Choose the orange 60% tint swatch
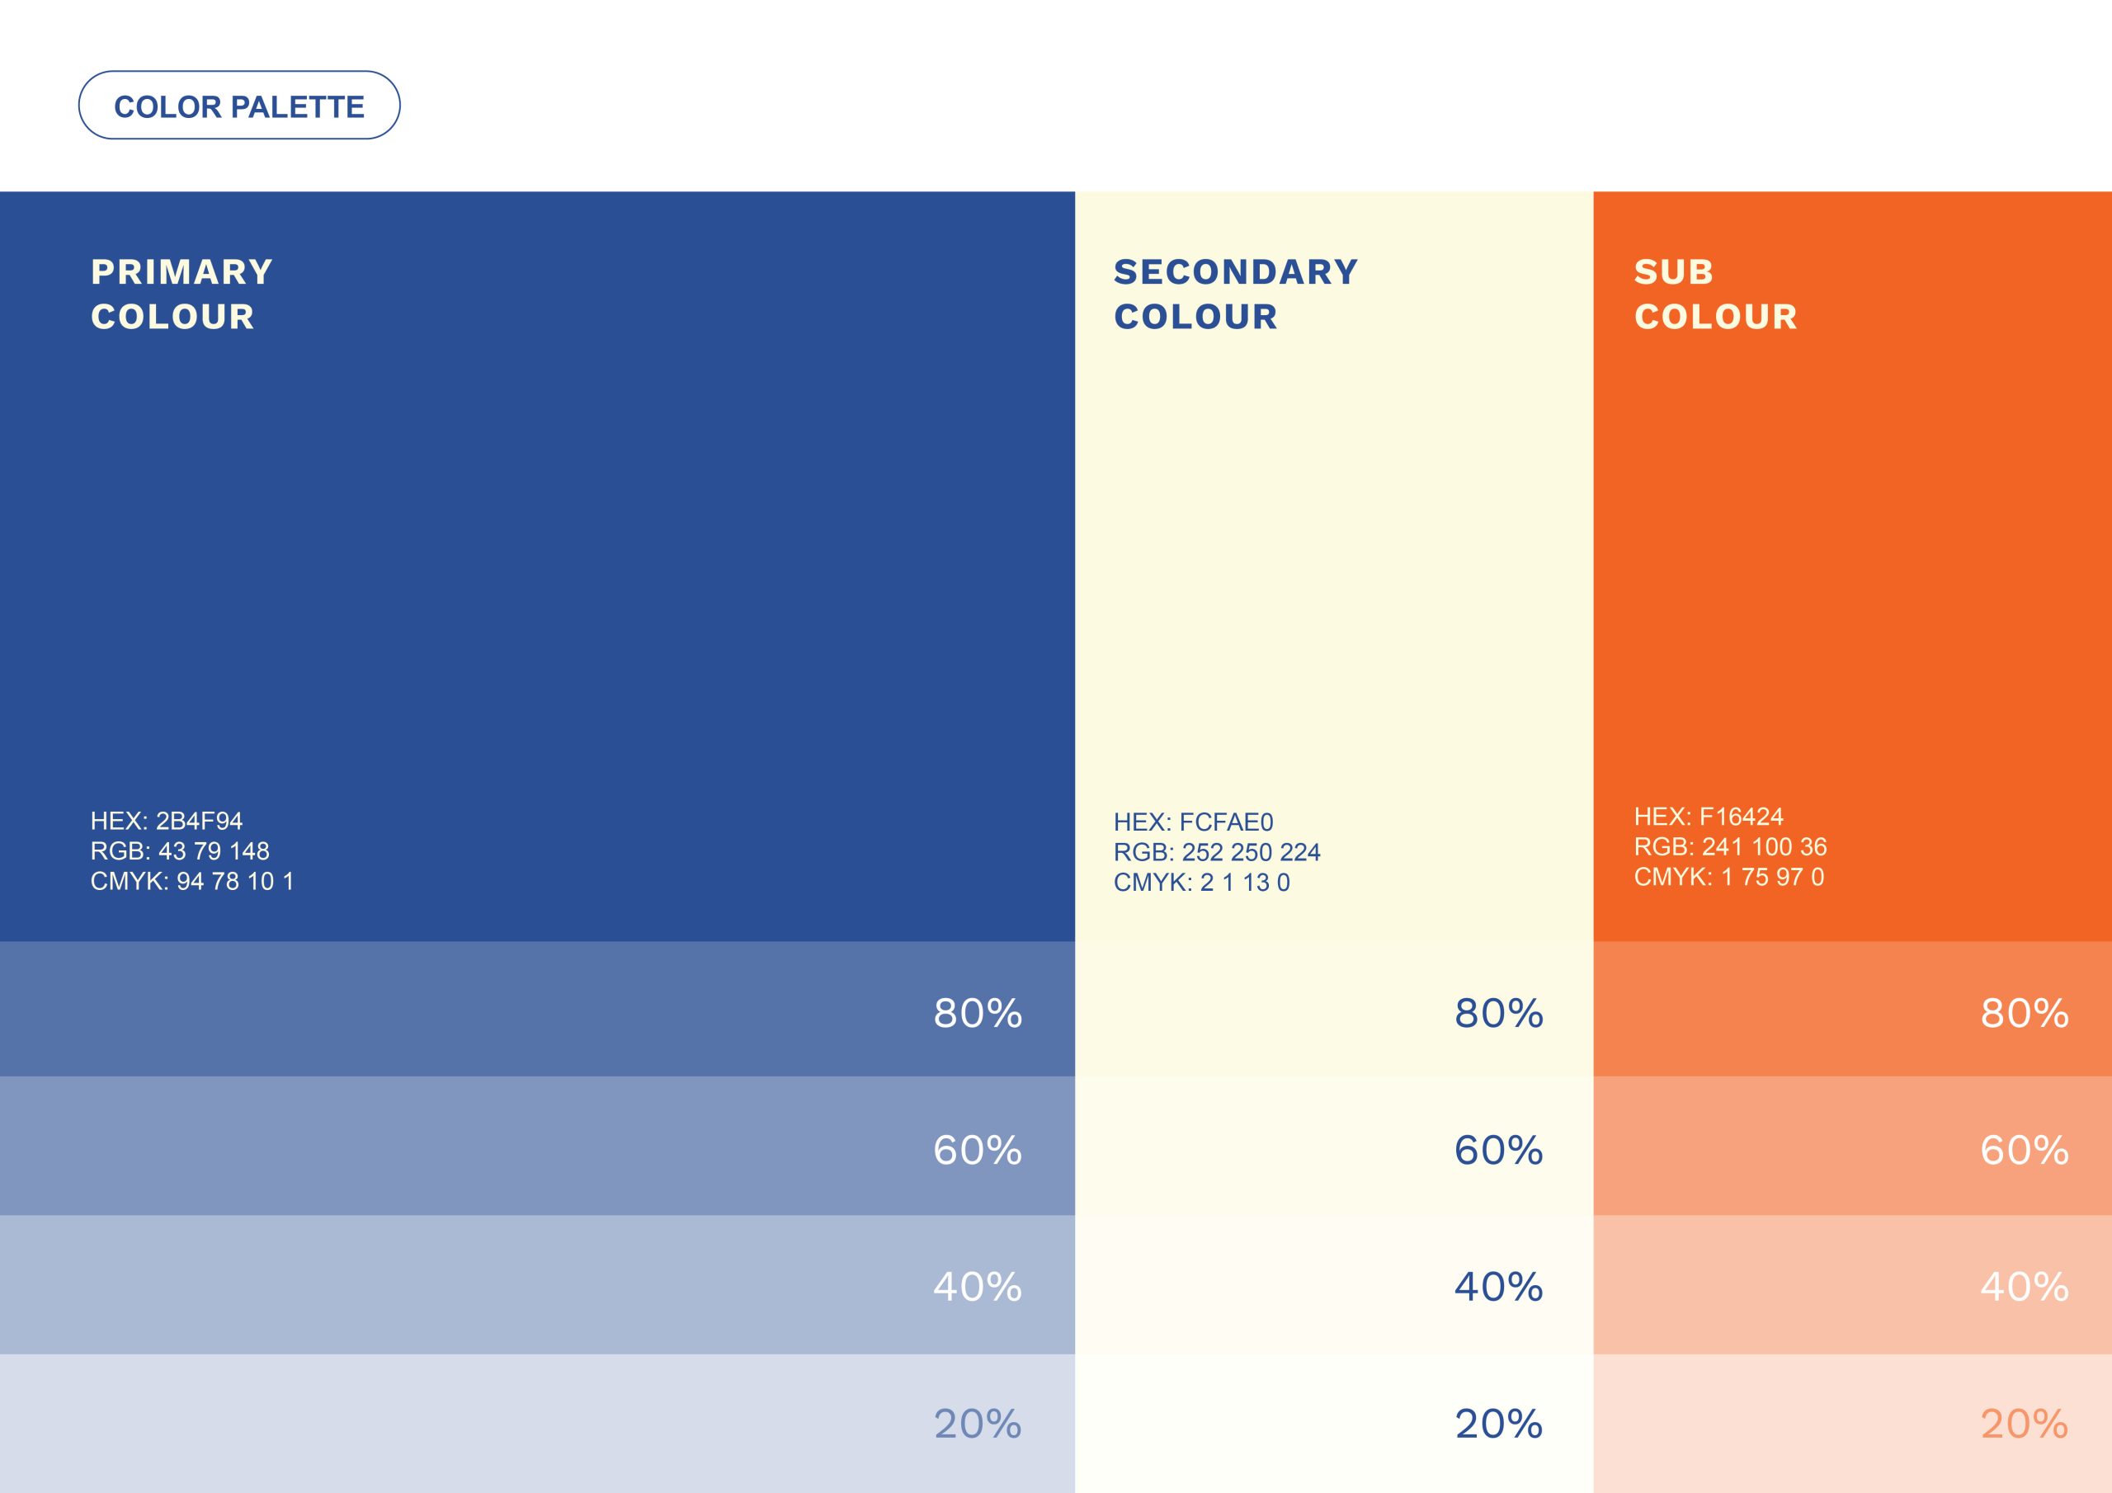 click(x=1851, y=1147)
